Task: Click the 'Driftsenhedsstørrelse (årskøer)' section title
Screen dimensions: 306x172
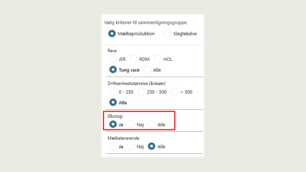Action: (x=136, y=83)
